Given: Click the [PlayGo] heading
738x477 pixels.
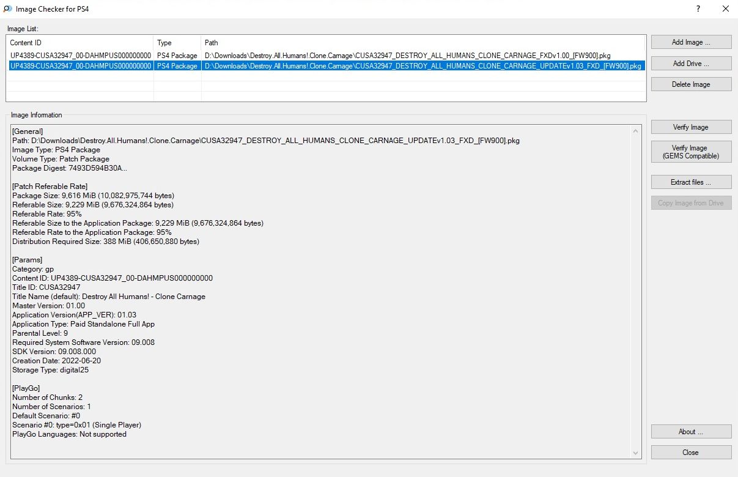Looking at the screenshot, I should coord(26,388).
